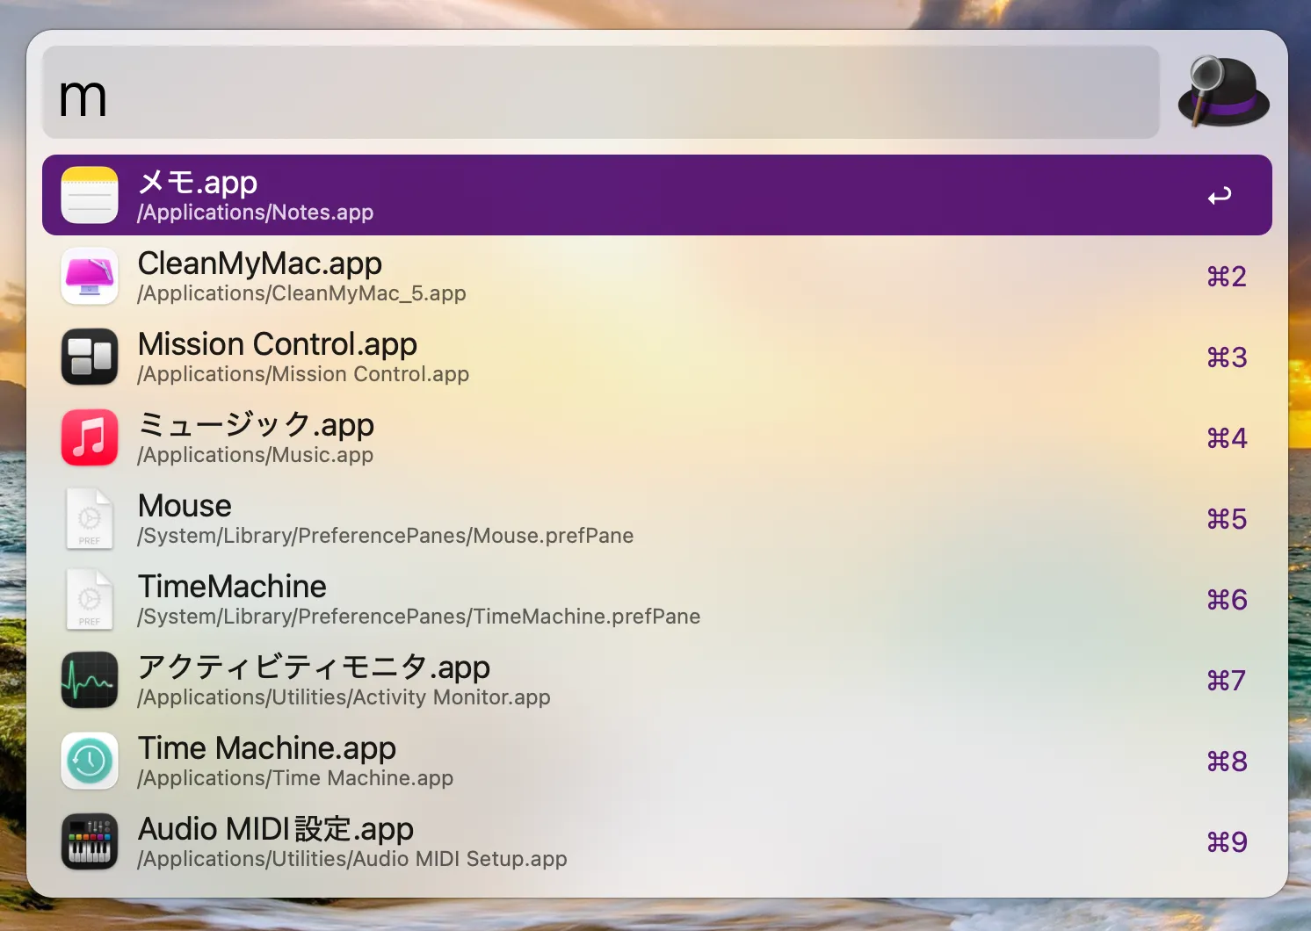Select the ミュージック.app result title

click(x=257, y=425)
